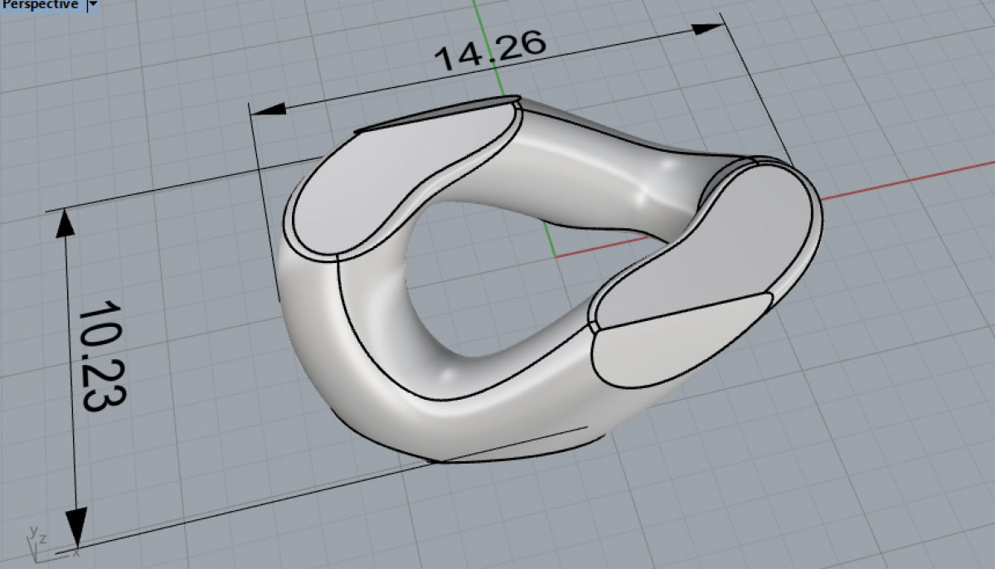Select the 14.26 dimension text
The image size is (995, 569).
click(490, 49)
